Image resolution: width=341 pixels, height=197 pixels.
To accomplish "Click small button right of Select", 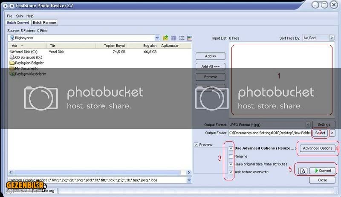I will click(332, 133).
